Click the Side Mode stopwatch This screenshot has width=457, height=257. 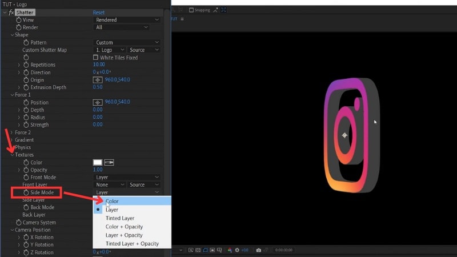[x=26, y=192]
